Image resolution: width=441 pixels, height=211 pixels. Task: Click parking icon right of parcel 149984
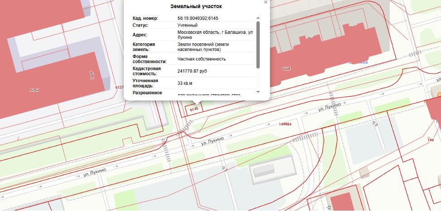[x=374, y=123]
